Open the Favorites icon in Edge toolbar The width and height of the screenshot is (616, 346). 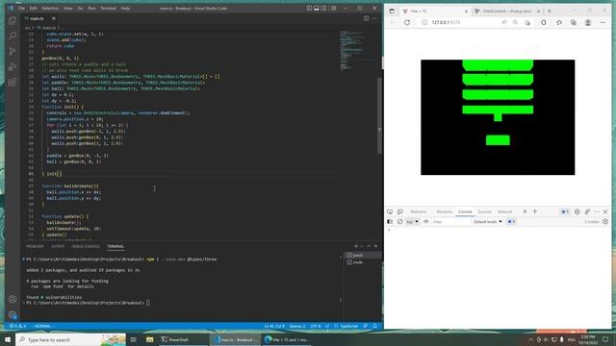tap(559, 22)
